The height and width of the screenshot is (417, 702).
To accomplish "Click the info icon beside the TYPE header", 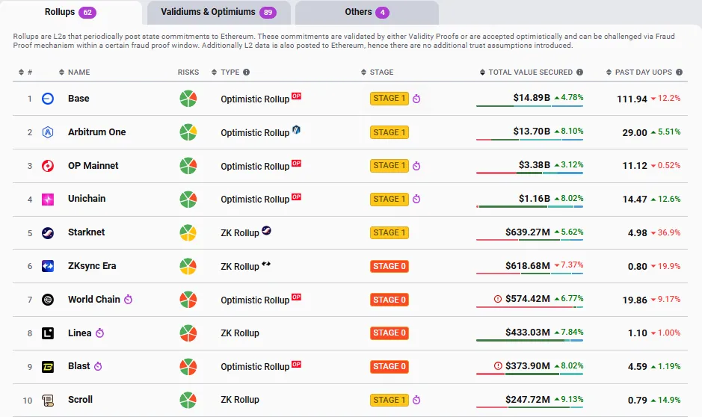I will coord(246,72).
